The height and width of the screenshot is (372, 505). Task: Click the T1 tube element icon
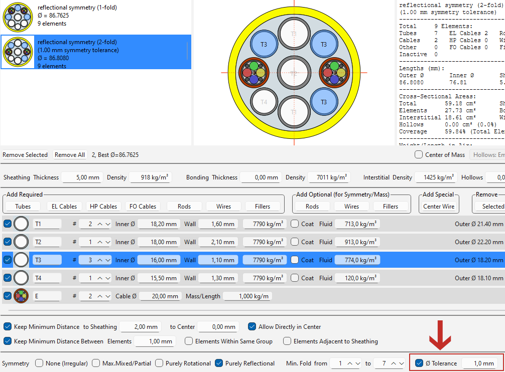click(x=21, y=224)
